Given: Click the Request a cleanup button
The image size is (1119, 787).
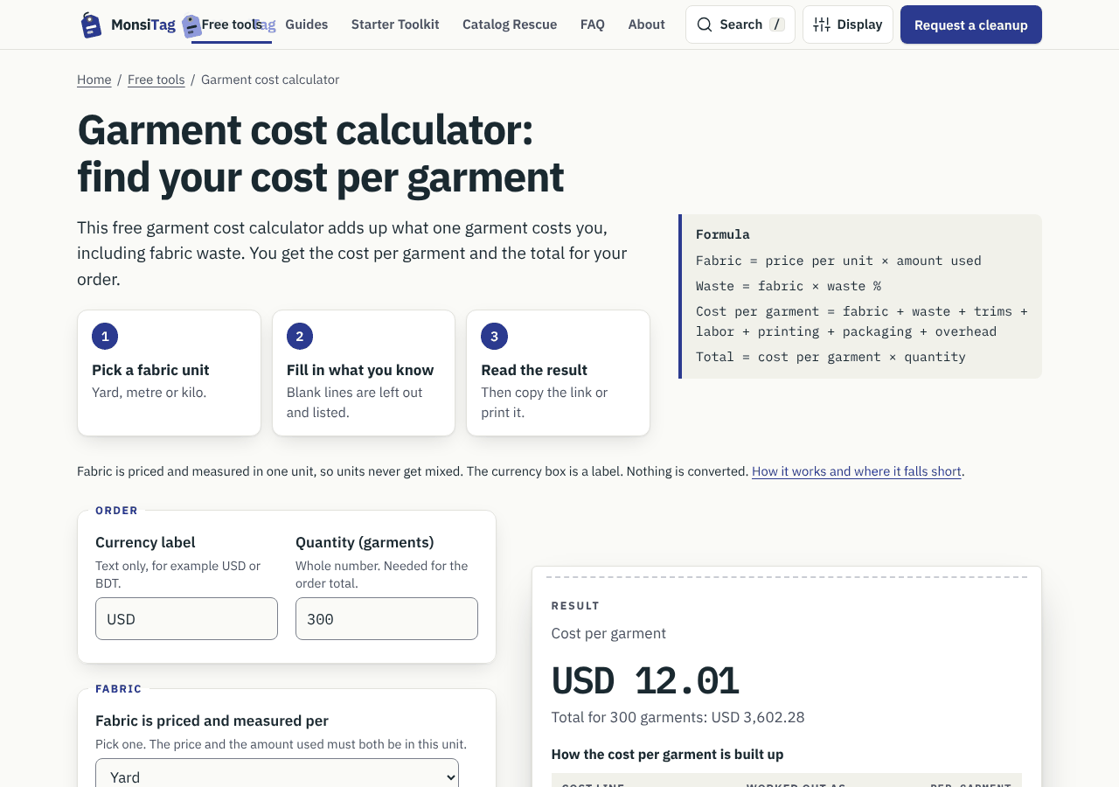Looking at the screenshot, I should [971, 24].
